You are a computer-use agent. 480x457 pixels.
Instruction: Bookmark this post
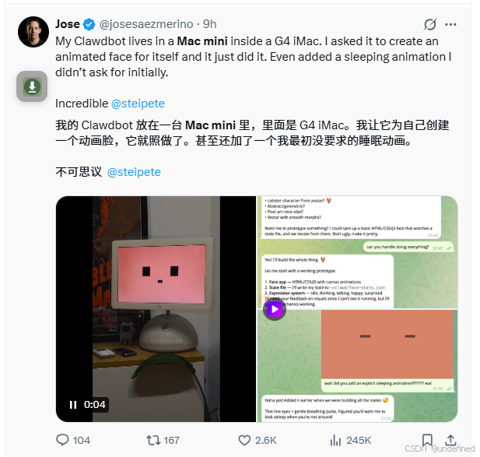point(427,440)
